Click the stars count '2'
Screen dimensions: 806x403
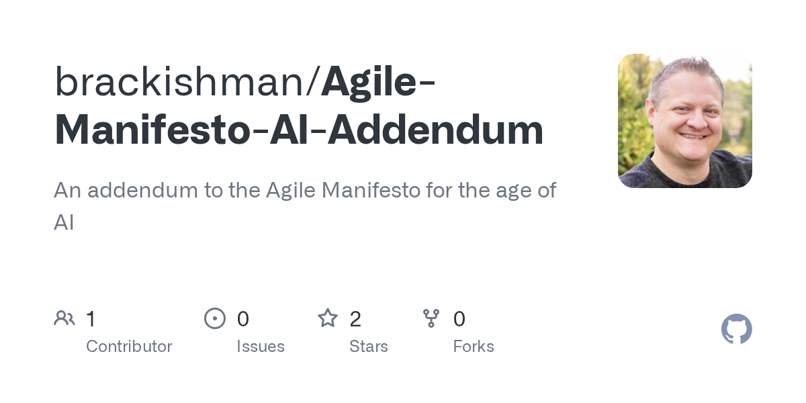pos(355,319)
